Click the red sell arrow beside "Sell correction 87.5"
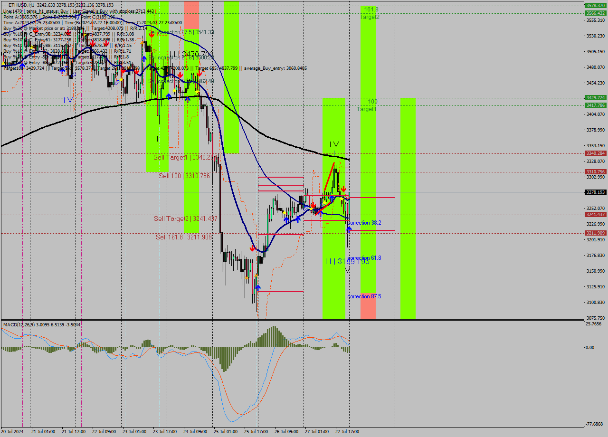Viewport: 608px width, 437px height. pyautogui.click(x=152, y=35)
